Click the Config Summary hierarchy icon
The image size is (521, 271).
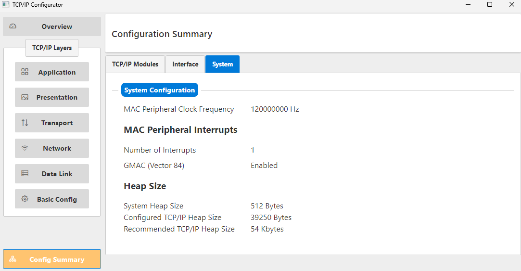[x=13, y=259]
